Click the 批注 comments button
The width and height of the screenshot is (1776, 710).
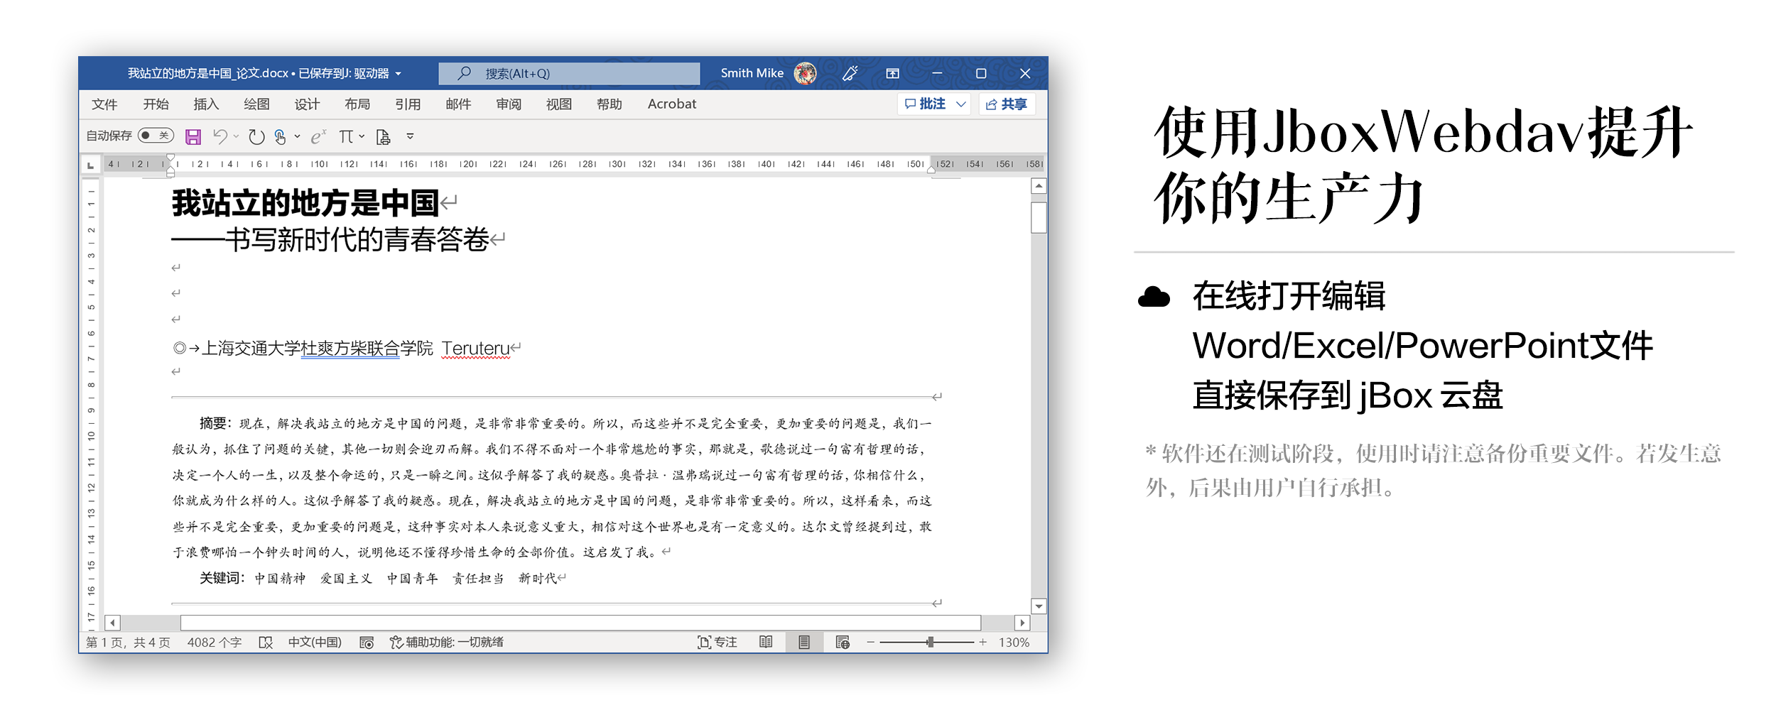tap(926, 104)
